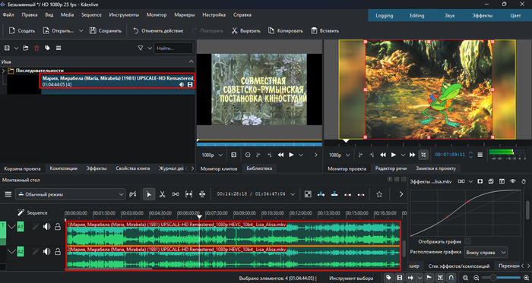This screenshot has width=532, height=283.
Task: Click the record circle icon in clip monitor
Action: point(248,155)
